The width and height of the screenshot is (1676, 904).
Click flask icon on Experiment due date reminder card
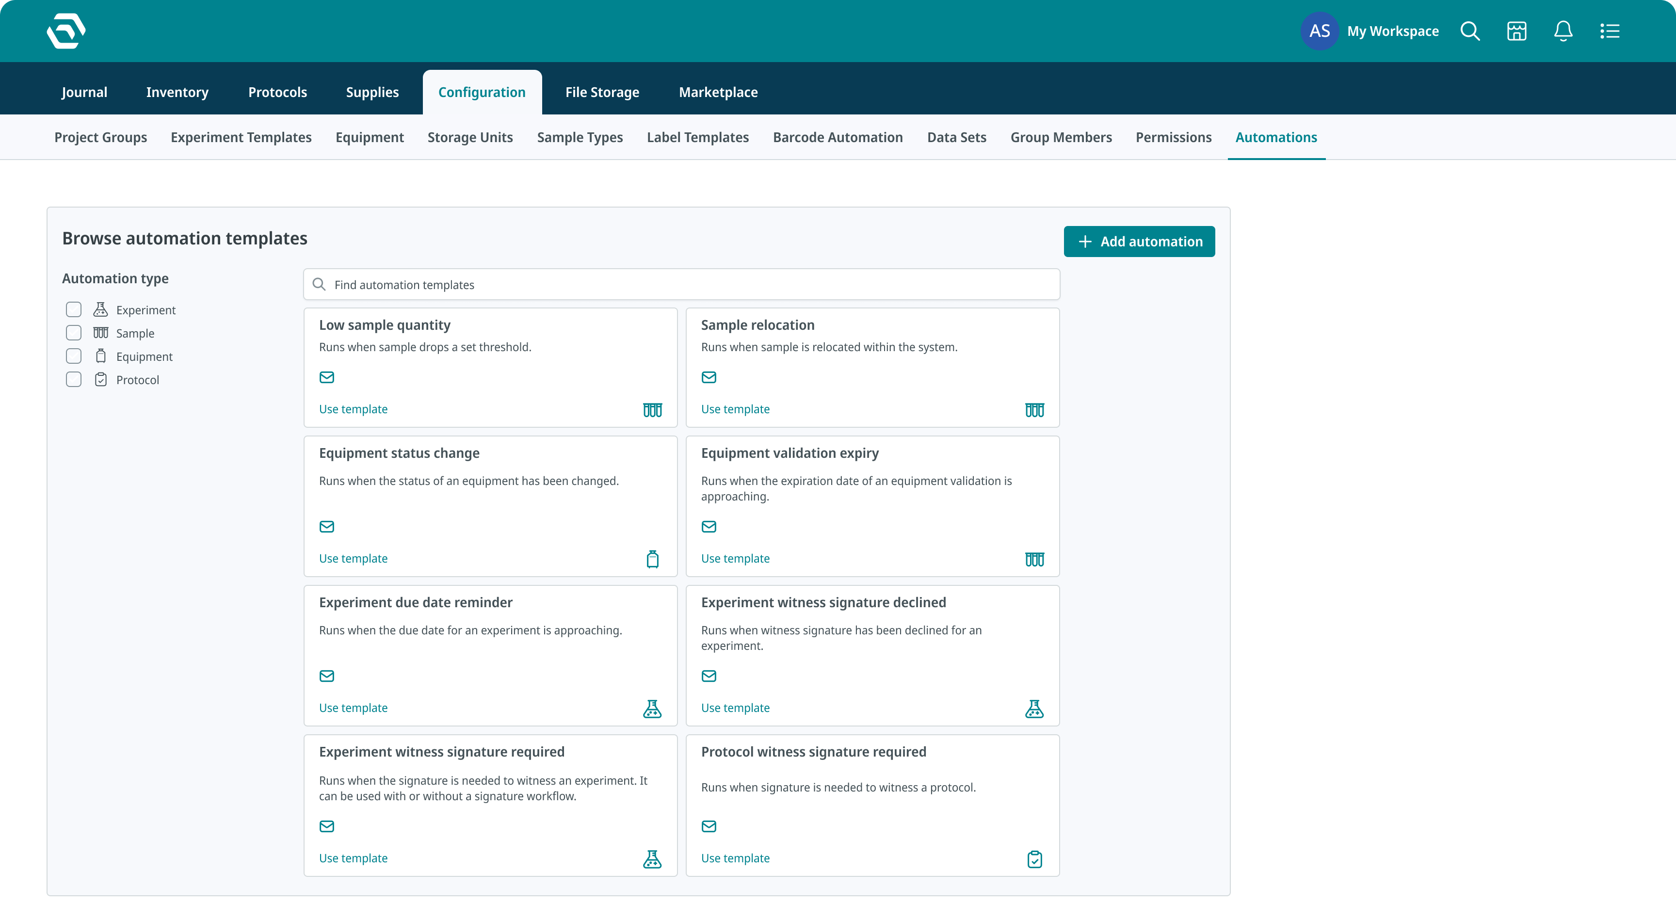tap(652, 709)
